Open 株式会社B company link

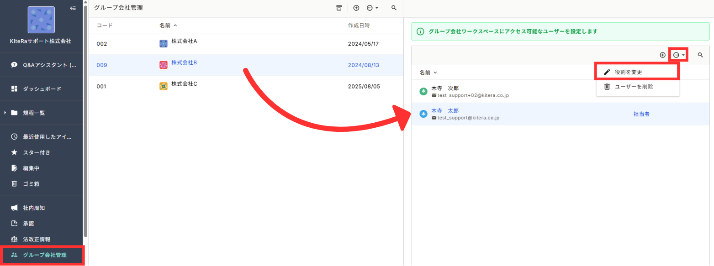[184, 63]
